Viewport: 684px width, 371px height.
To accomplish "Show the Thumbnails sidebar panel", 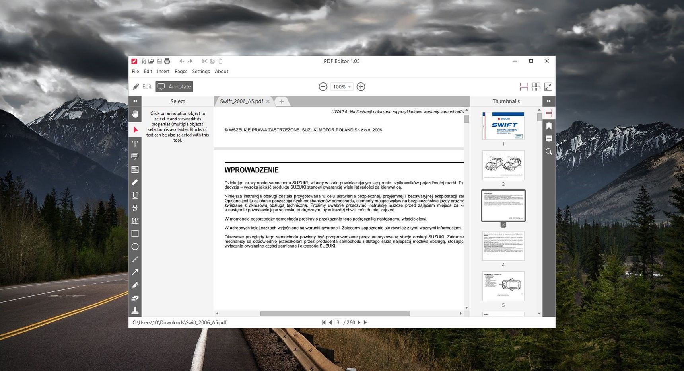I will pyautogui.click(x=549, y=113).
